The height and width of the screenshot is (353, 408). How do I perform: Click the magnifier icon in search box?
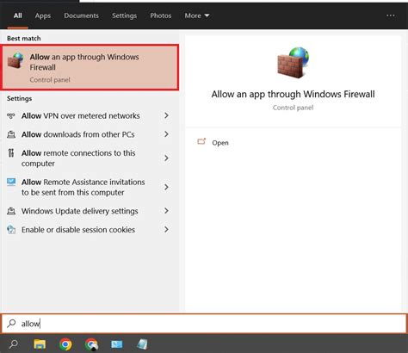point(11,324)
